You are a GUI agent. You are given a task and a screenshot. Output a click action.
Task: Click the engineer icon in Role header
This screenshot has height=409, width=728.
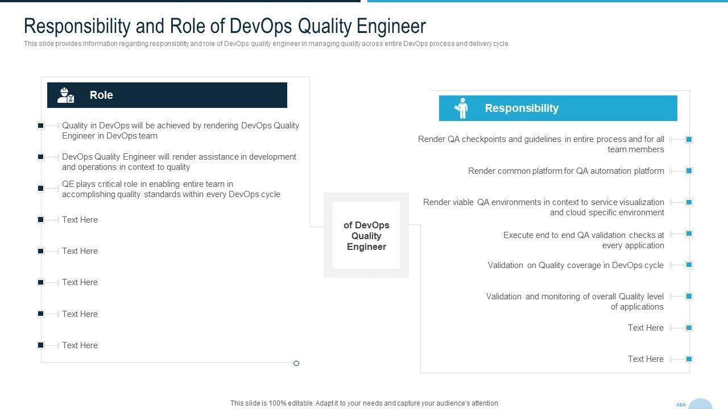tap(66, 95)
